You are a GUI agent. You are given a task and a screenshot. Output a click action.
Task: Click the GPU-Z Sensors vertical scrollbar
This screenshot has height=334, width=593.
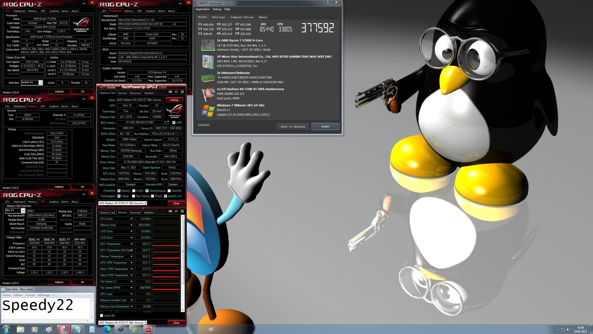[183, 263]
